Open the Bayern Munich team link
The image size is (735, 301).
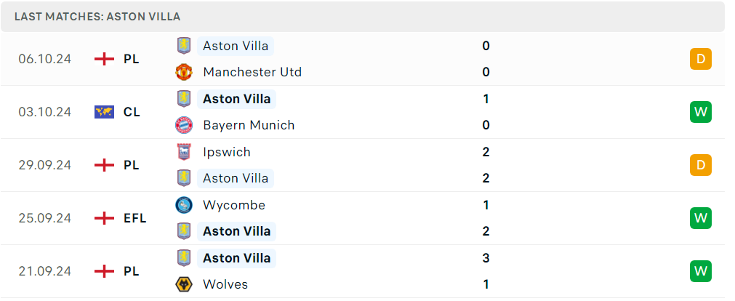pos(249,125)
